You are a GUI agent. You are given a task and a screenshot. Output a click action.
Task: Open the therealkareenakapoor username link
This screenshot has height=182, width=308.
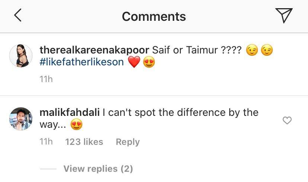(x=94, y=50)
